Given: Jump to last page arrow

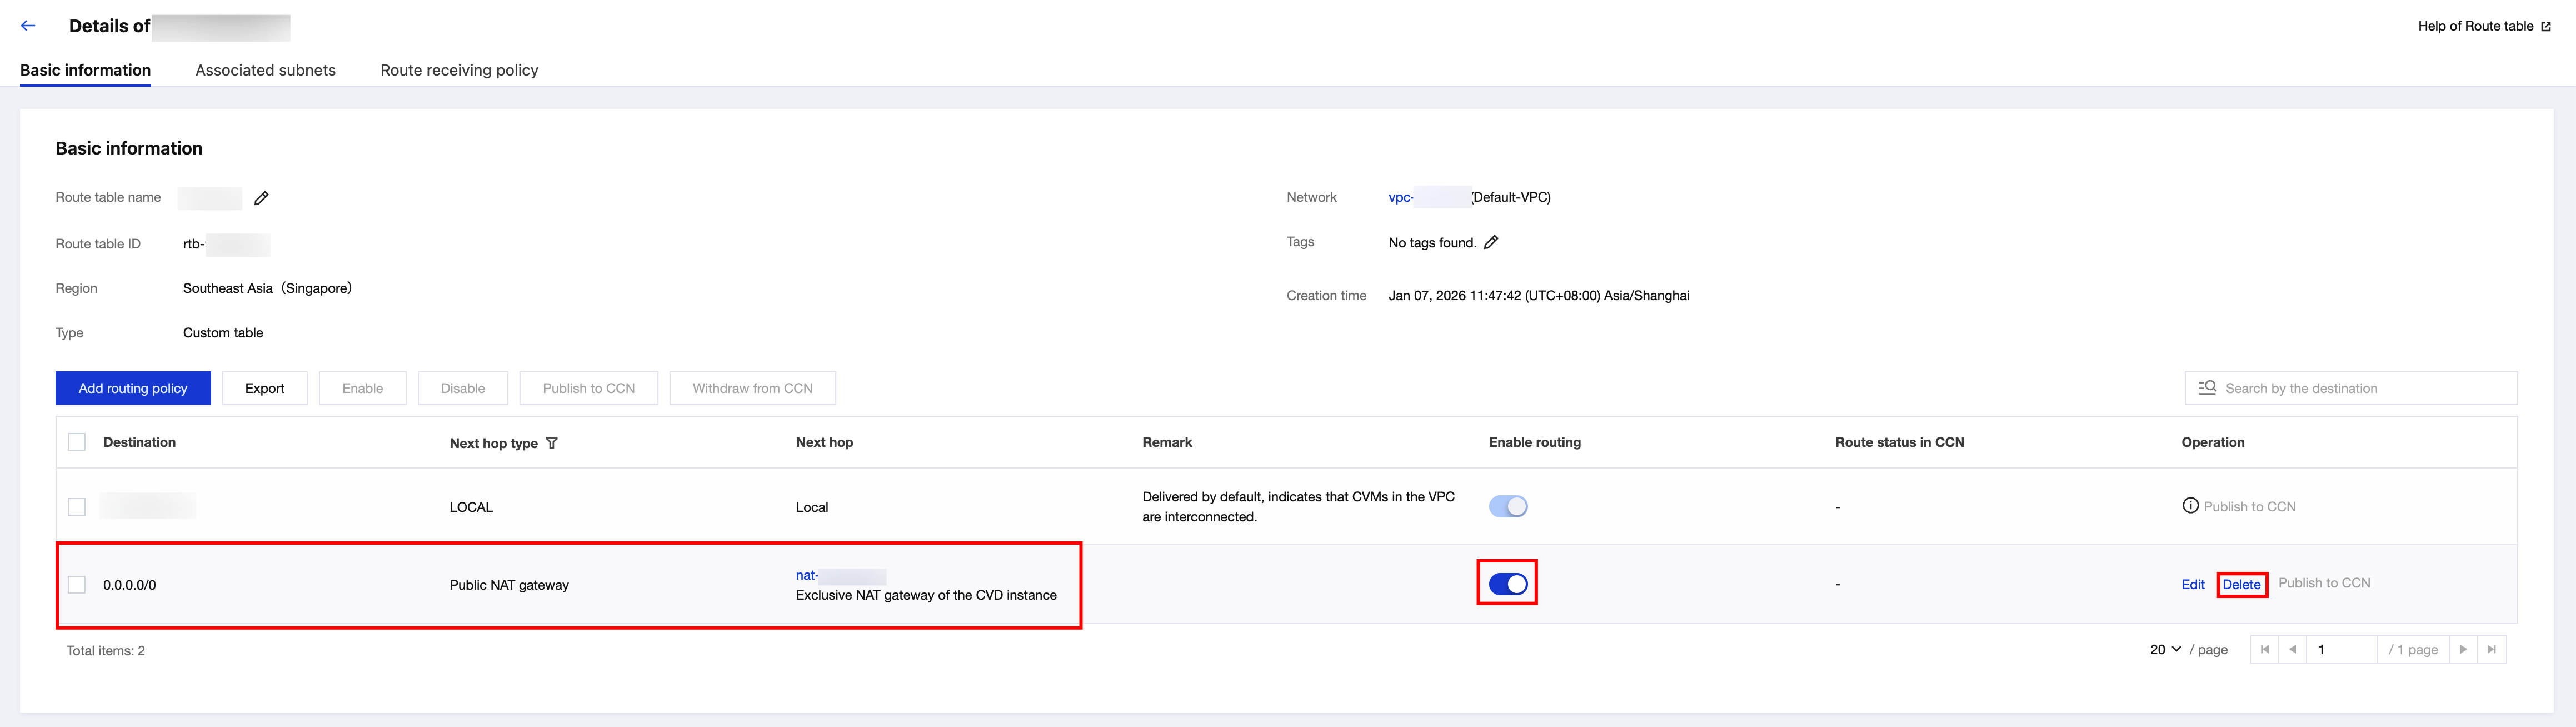Looking at the screenshot, I should point(2492,649).
